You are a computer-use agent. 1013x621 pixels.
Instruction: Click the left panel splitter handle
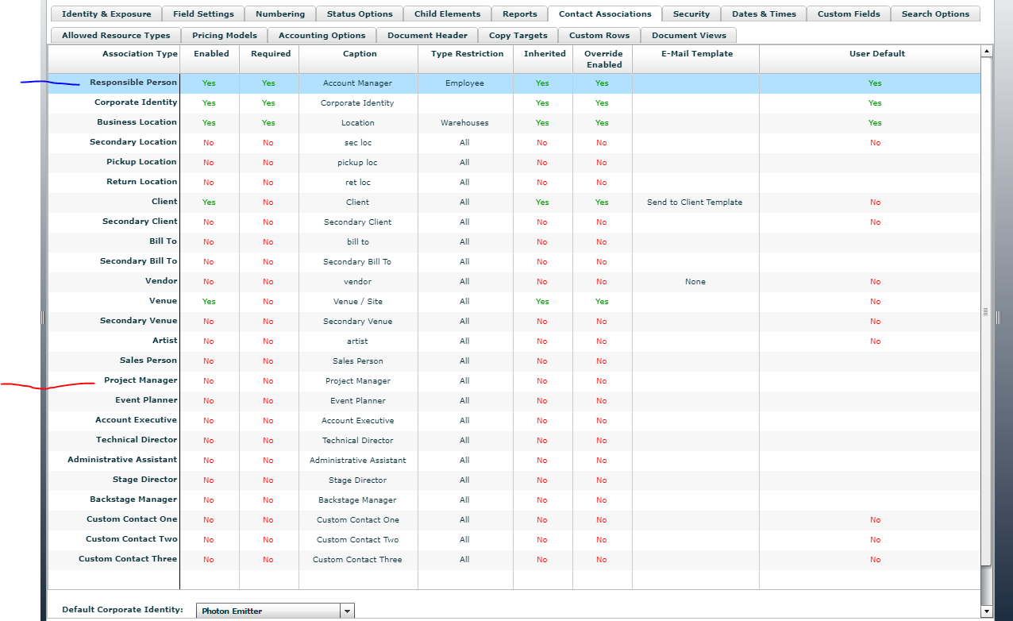point(43,317)
